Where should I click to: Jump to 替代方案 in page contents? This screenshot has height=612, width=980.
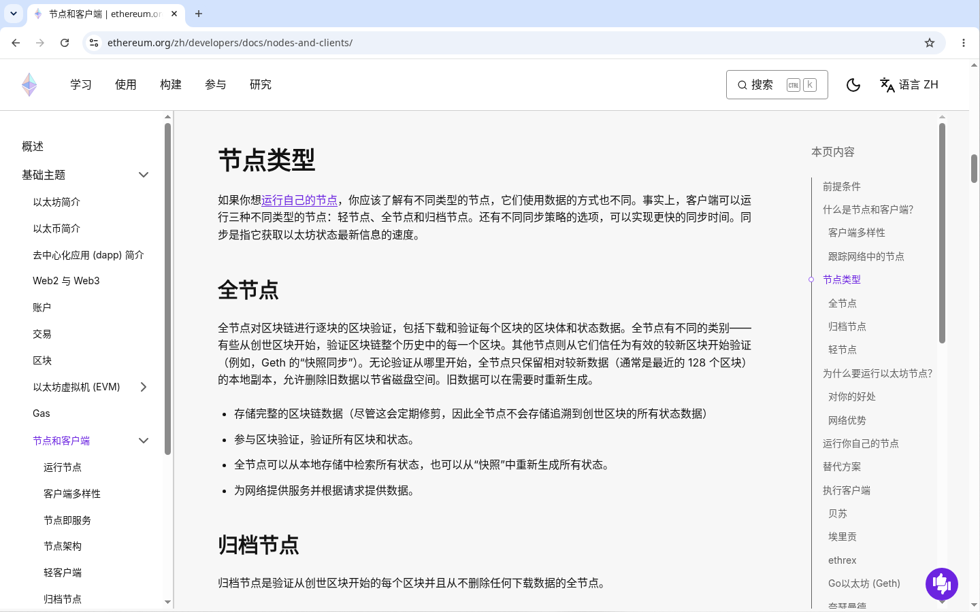(842, 466)
